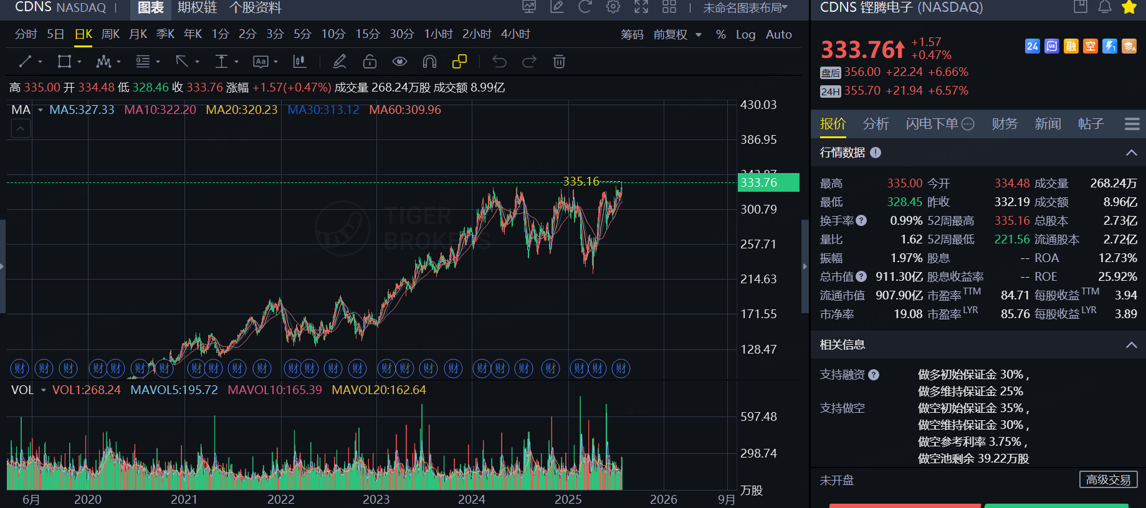Select the 图表 tab

point(151,7)
